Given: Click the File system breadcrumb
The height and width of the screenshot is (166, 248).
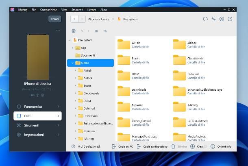Looking at the screenshot, I should 131,19.
